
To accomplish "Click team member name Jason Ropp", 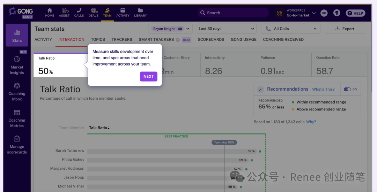I will click(74, 177).
